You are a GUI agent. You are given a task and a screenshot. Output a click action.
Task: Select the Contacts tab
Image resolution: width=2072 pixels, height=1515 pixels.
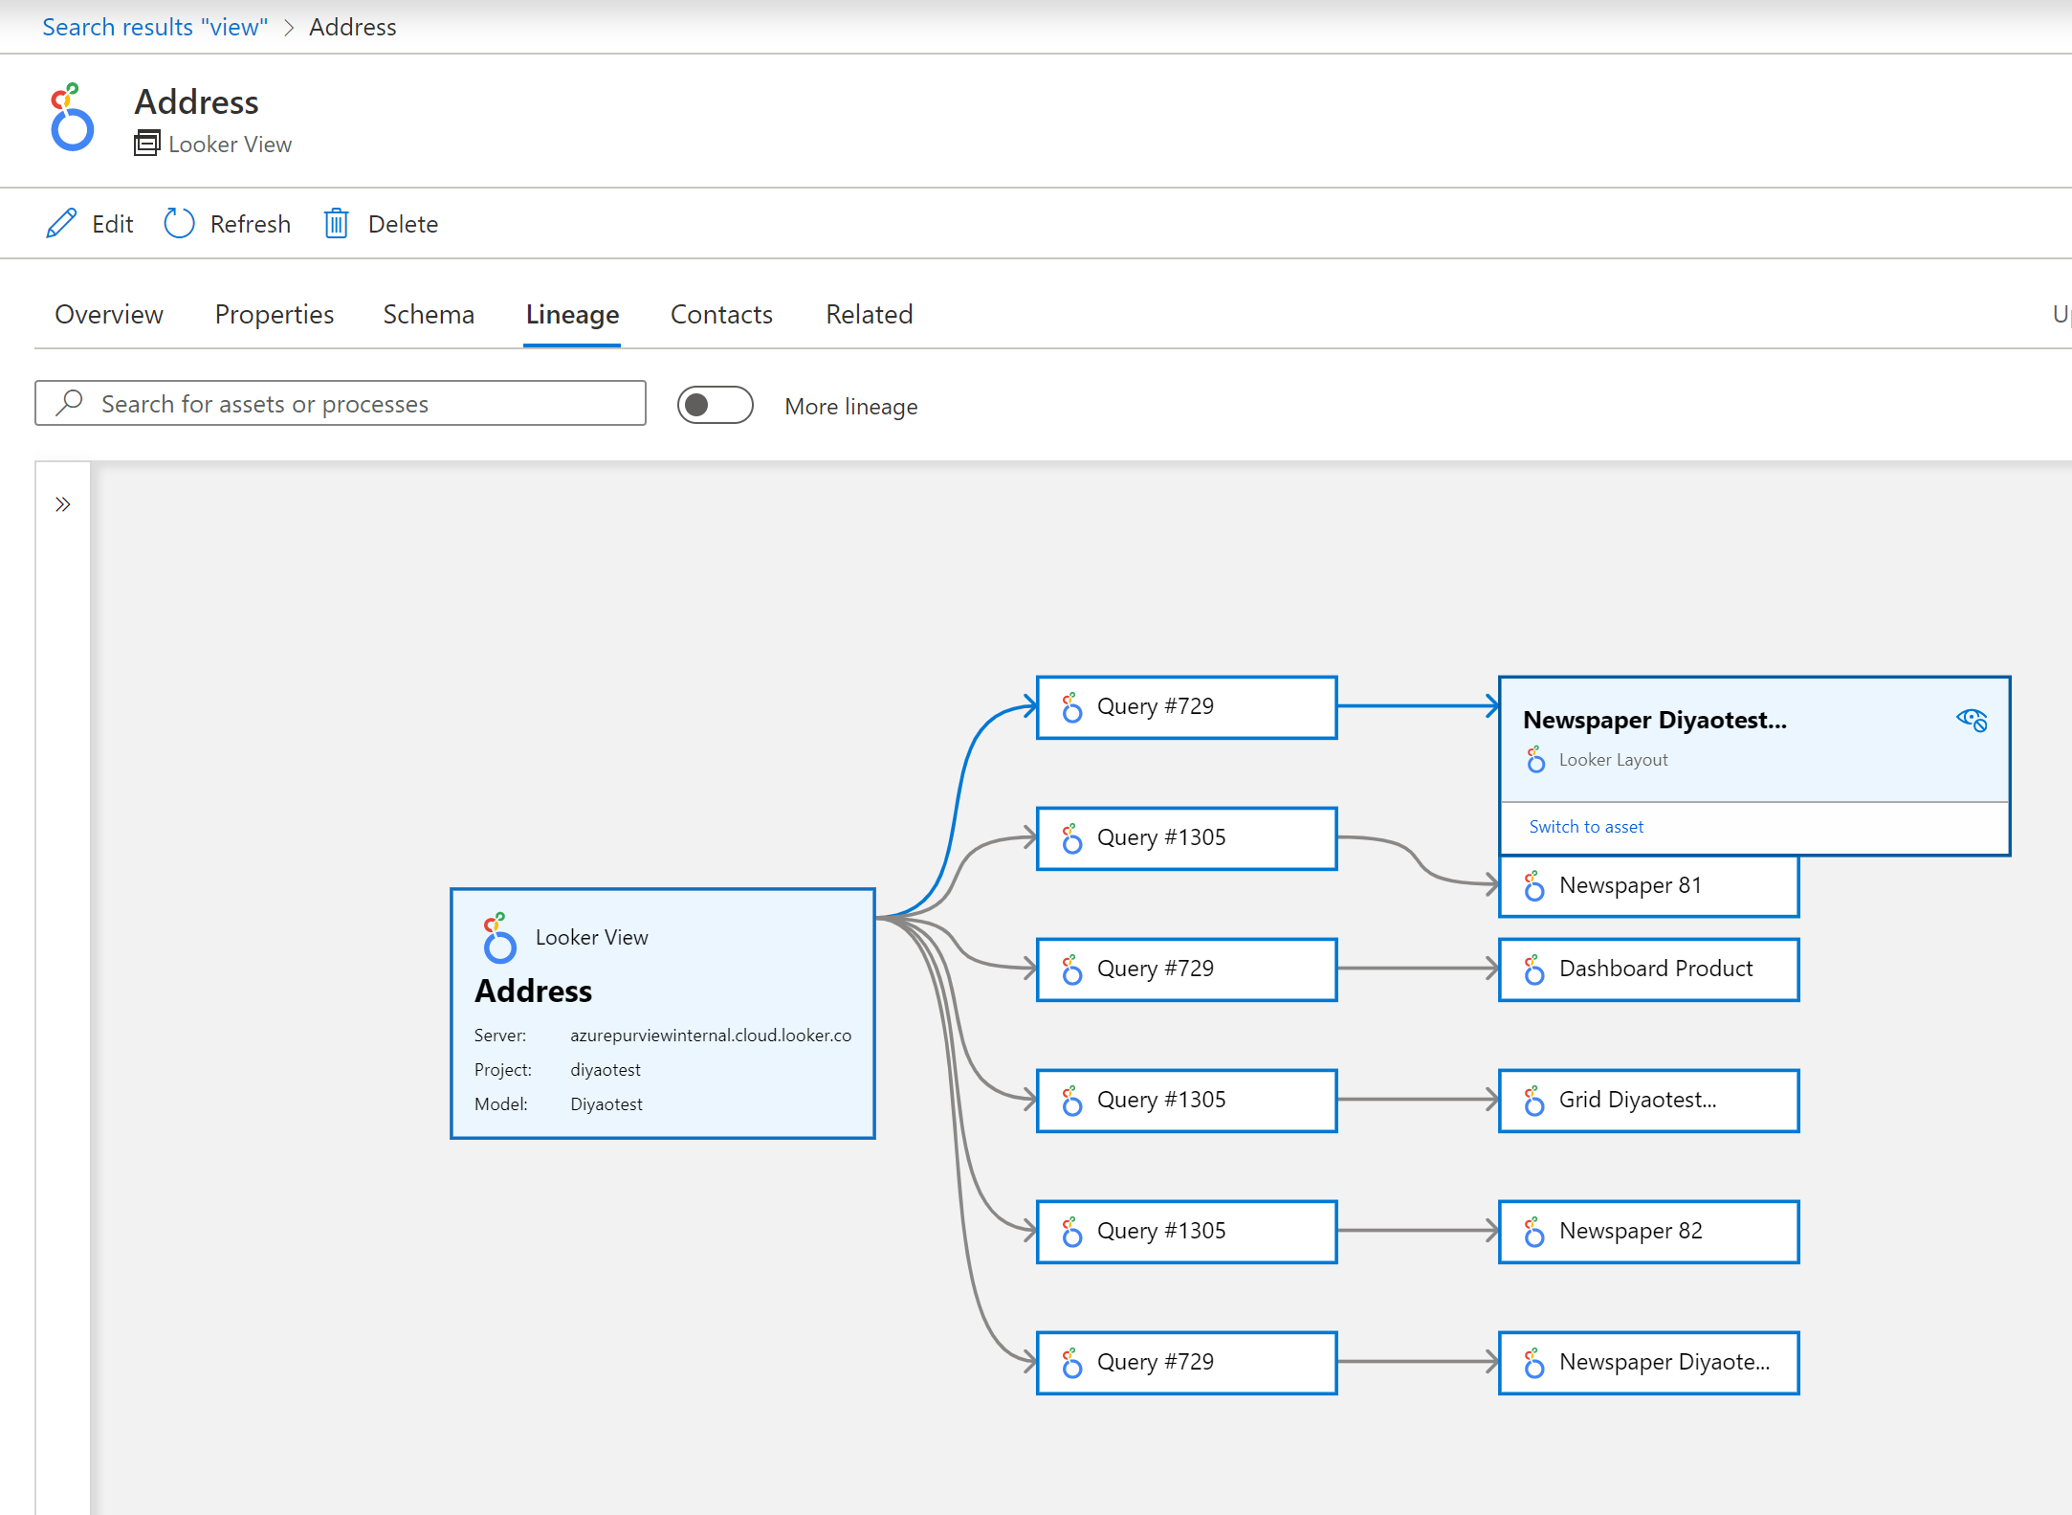719,314
